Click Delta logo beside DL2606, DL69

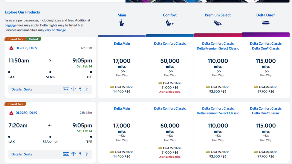(11, 48)
